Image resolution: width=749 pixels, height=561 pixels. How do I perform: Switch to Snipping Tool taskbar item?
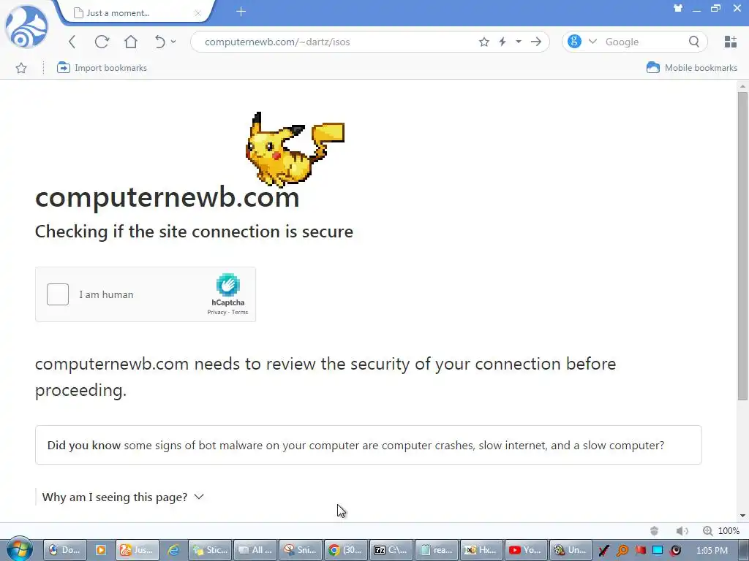[300, 550]
